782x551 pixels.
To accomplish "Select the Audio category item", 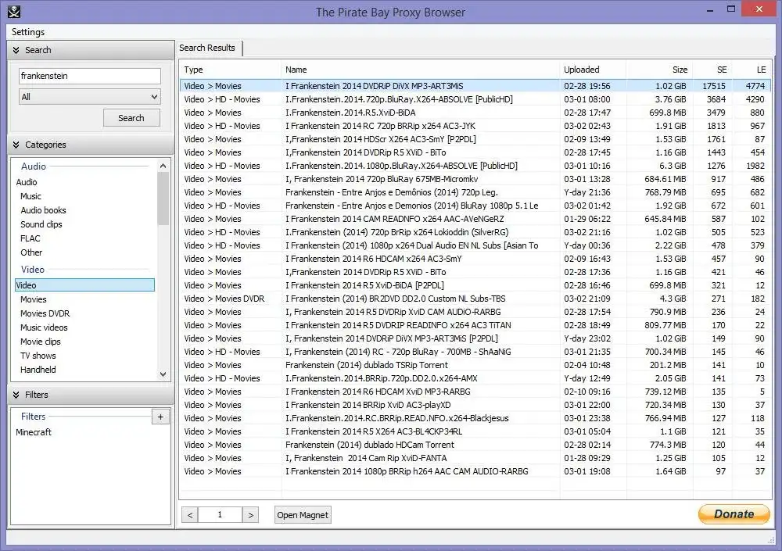I will point(27,183).
